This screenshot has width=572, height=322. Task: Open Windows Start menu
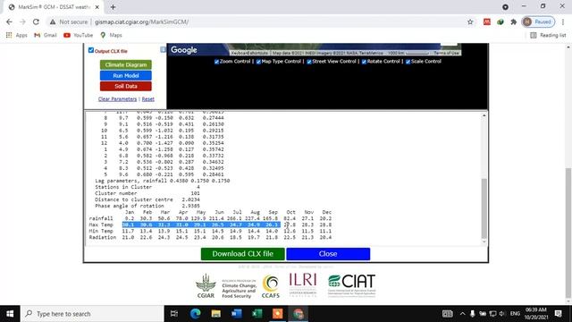pos(10,314)
